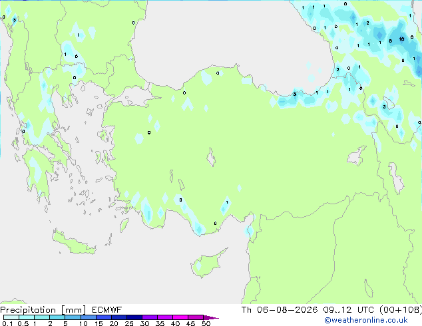Click the date "06-08-2026"
This screenshot has width=422, height=326.
287,310
